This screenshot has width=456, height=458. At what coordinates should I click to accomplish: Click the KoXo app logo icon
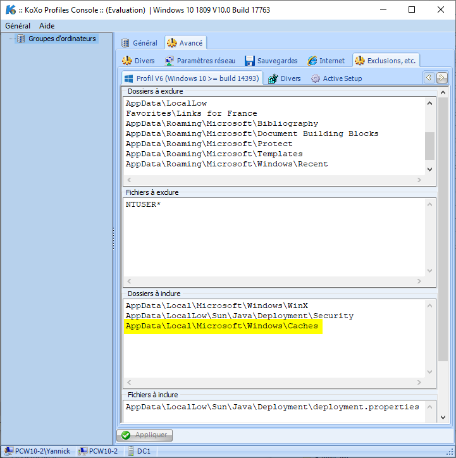[11, 9]
